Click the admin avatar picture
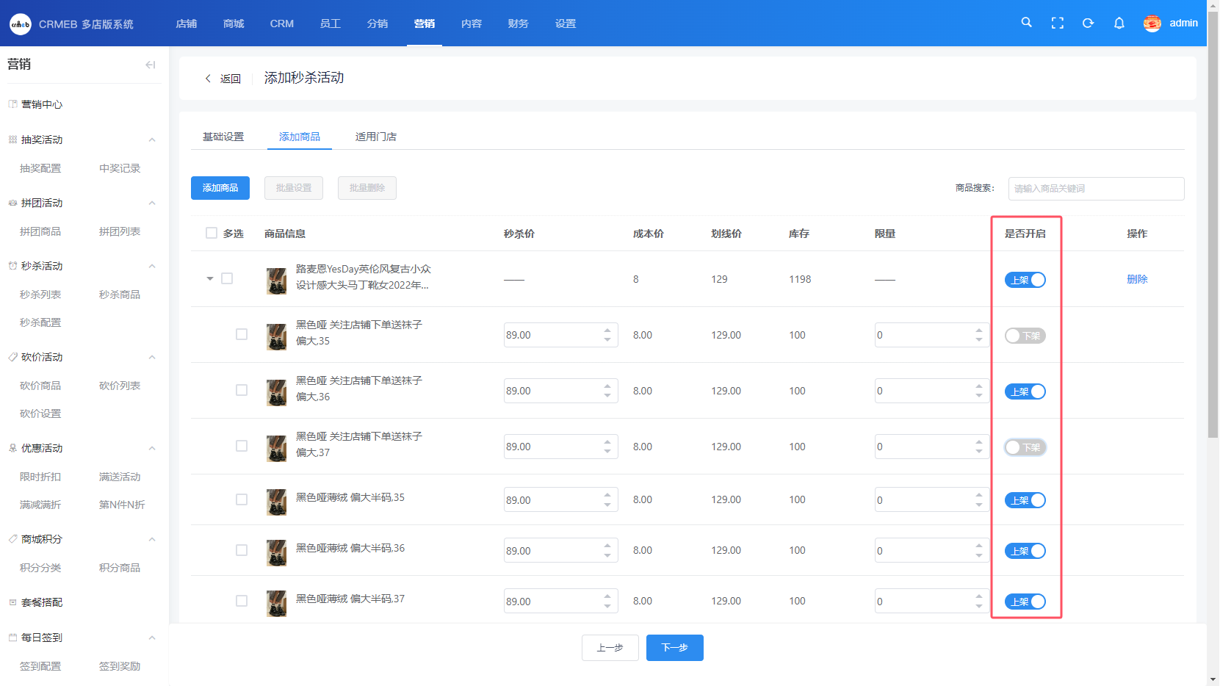1220x686 pixels. coord(1152,23)
